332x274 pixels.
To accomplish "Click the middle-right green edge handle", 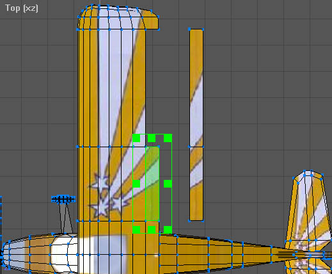I will 168,184.
